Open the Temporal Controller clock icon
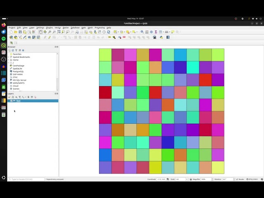The image size is (264, 198). (104, 32)
